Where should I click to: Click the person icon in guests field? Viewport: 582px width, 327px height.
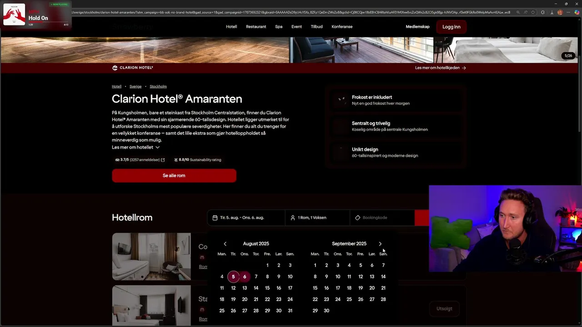pyautogui.click(x=293, y=218)
